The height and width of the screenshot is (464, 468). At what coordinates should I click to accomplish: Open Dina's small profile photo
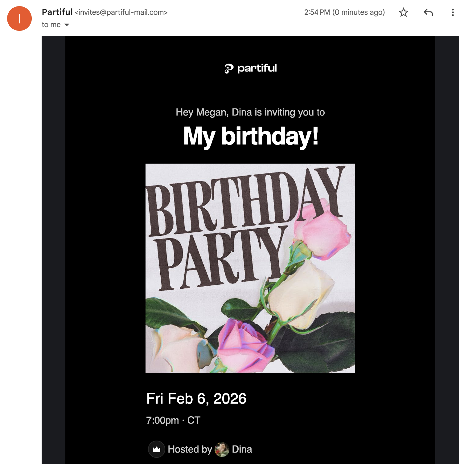222,449
